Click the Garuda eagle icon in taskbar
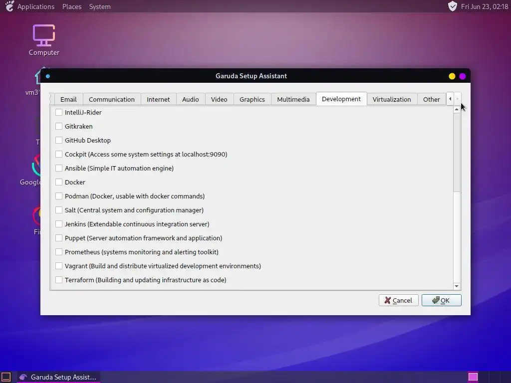Screen dimensions: 511x383 point(23,377)
